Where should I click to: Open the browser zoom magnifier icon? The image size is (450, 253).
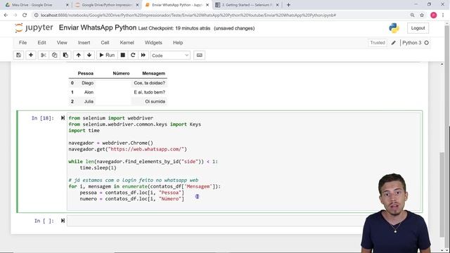tap(413, 15)
